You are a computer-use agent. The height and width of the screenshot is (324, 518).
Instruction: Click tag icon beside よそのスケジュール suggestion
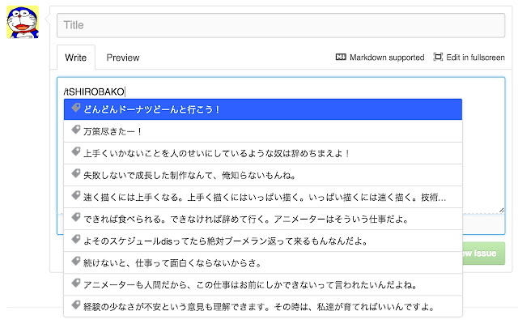[x=76, y=239]
